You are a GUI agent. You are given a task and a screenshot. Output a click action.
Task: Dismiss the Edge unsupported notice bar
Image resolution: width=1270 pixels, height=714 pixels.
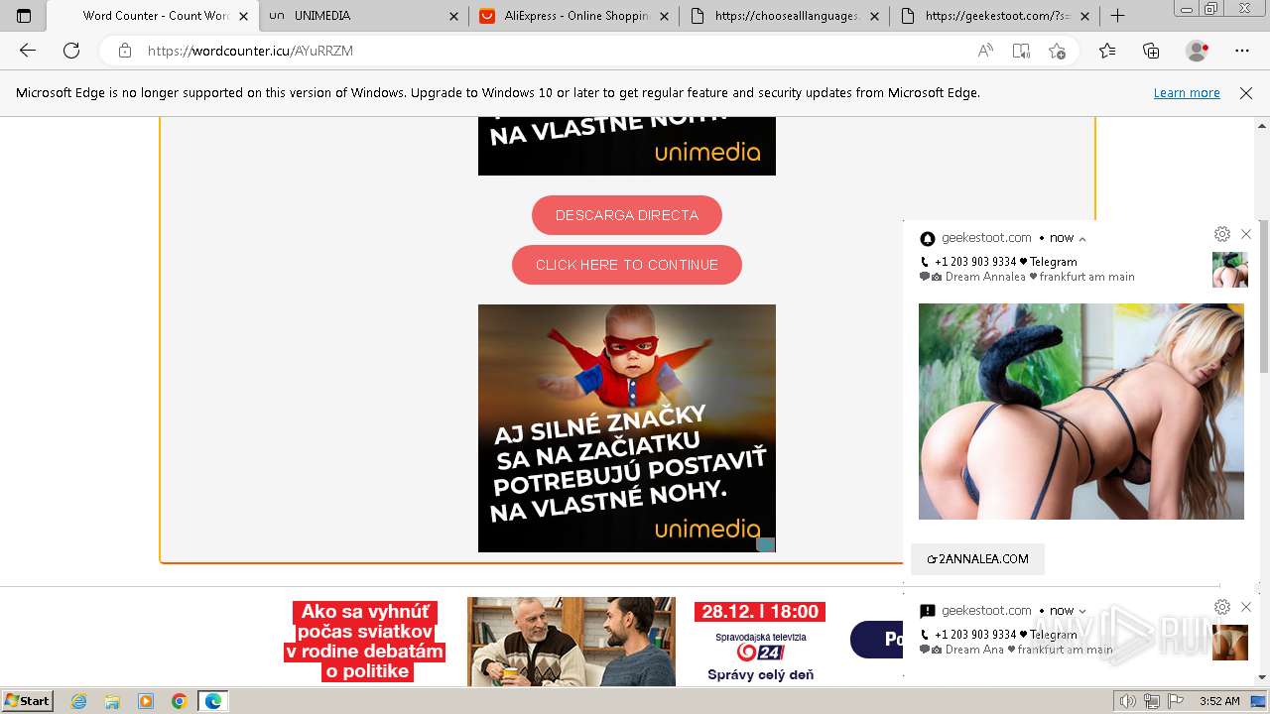coord(1246,93)
